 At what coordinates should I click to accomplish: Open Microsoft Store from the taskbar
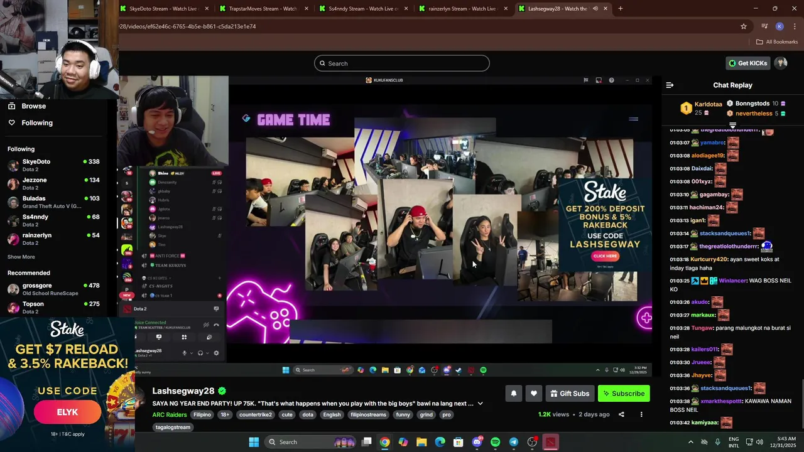click(x=459, y=442)
